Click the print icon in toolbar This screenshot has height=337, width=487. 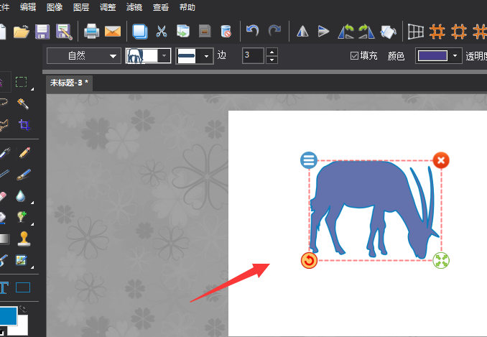coord(91,31)
